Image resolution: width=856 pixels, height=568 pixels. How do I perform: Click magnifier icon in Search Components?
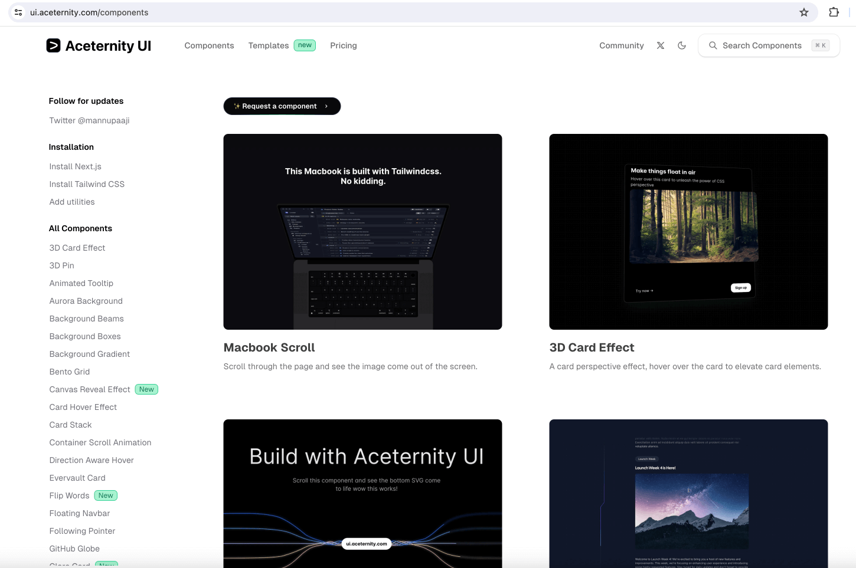pos(713,45)
